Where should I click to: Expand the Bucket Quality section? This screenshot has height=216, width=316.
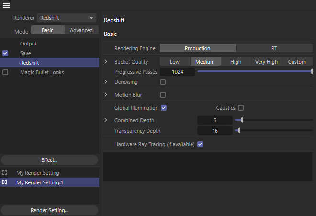pos(106,62)
